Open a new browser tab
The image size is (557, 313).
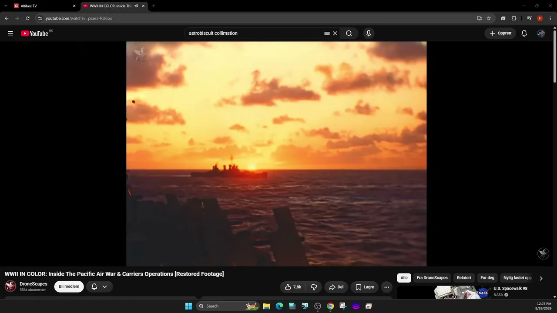(154, 6)
